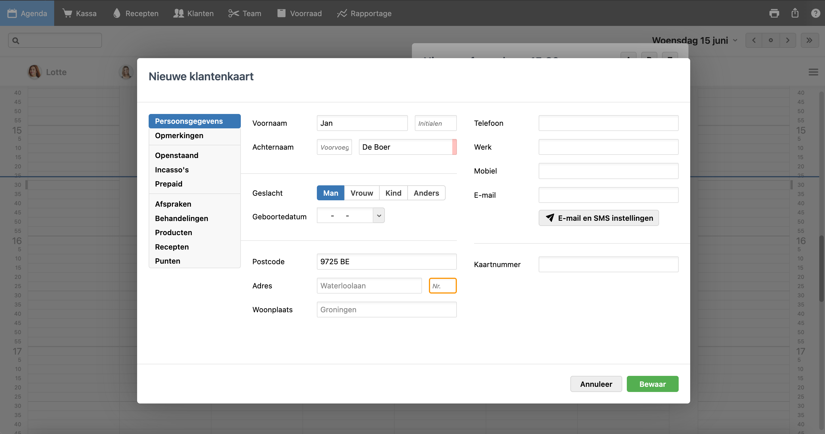Select Vrouw as gender
The height and width of the screenshot is (434, 825).
click(x=362, y=193)
